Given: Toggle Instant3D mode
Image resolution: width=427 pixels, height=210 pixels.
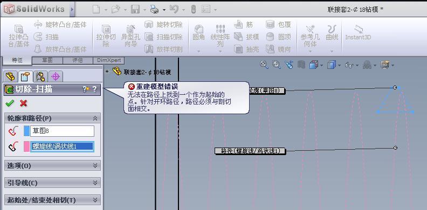Looking at the screenshot, I should coord(358,33).
